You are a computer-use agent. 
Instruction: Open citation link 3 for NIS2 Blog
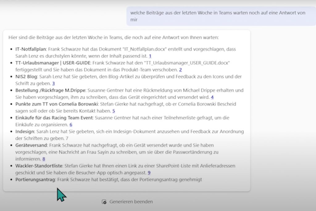coord(54,83)
